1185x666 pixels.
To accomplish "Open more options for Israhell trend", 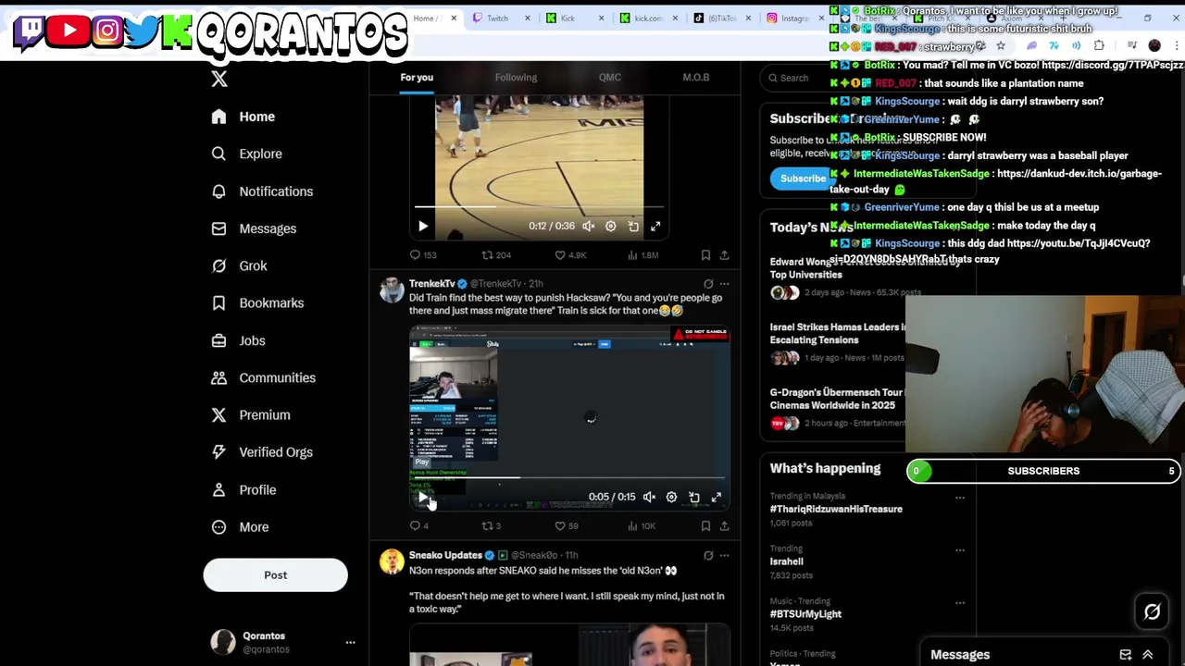I will point(960,549).
